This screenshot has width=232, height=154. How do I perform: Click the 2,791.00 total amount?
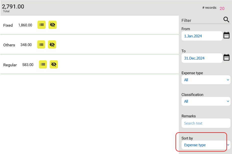point(13,7)
